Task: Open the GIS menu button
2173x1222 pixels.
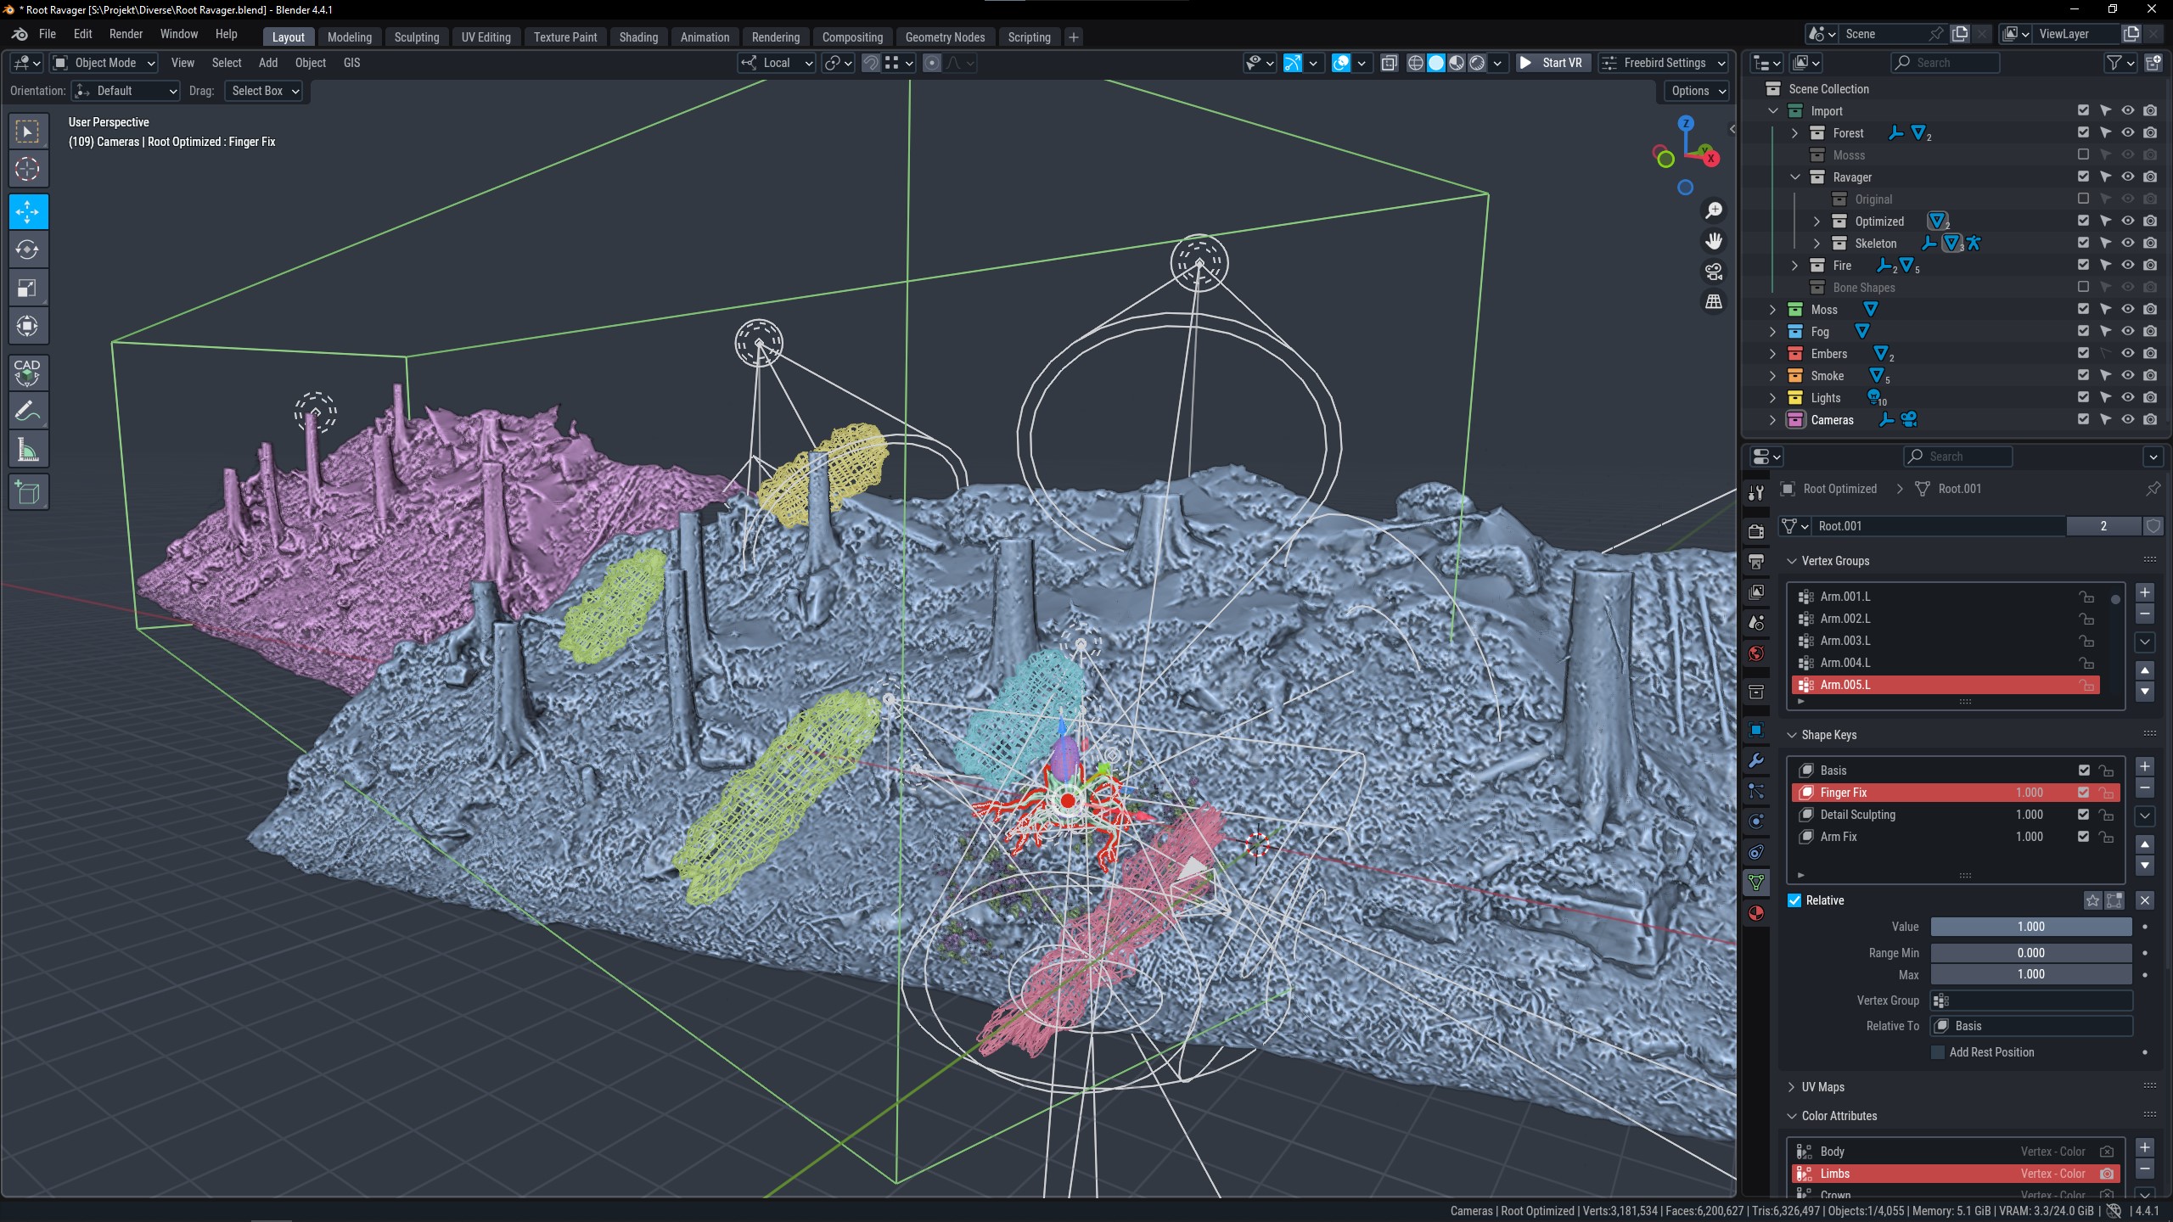Action: (x=351, y=63)
